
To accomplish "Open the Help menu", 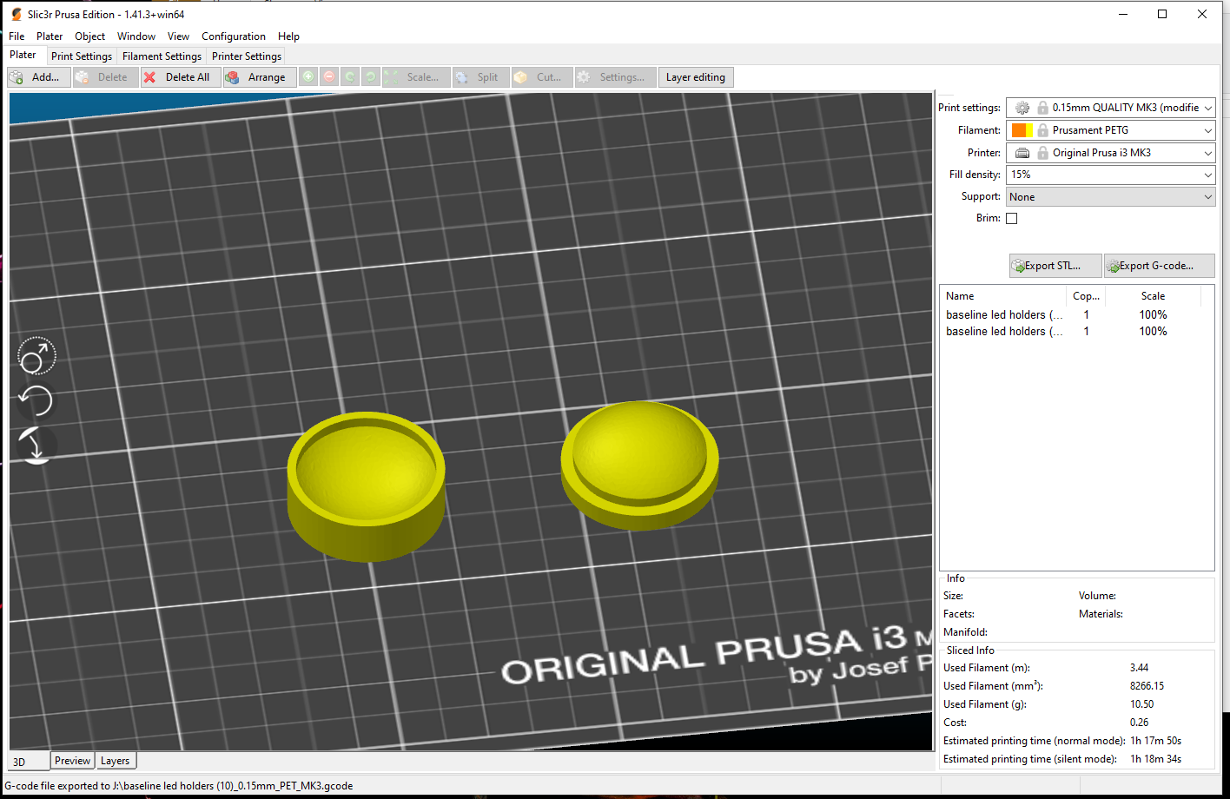I will [x=288, y=36].
